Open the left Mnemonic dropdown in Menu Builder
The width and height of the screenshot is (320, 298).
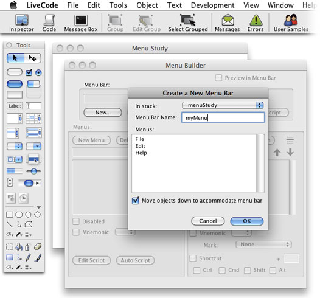pos(125,232)
